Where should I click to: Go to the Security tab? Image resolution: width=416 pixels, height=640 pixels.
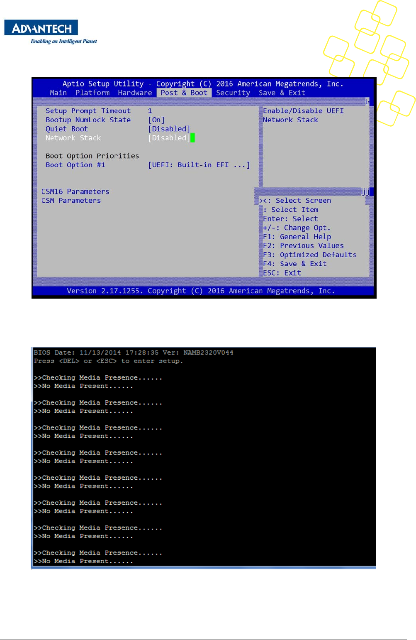pyautogui.click(x=233, y=93)
